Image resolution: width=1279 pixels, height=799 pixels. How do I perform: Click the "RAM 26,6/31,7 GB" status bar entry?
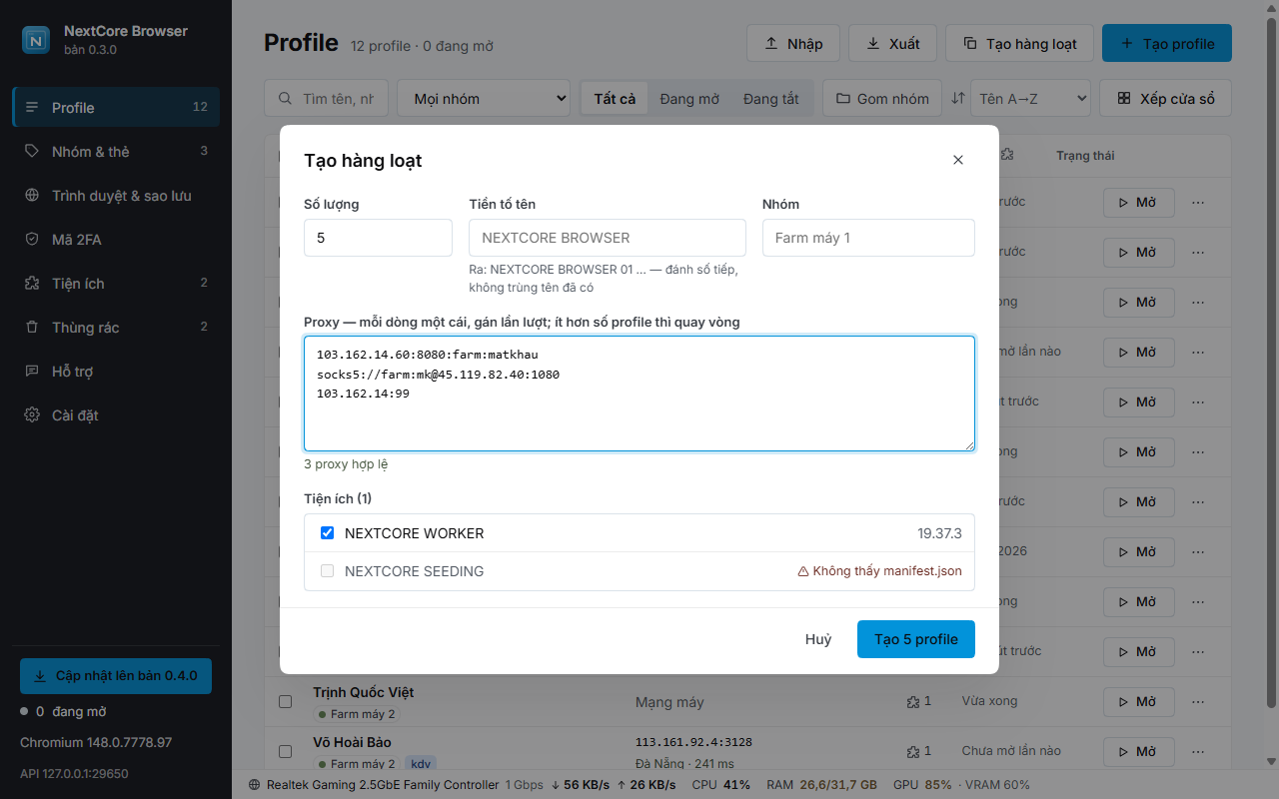point(821,785)
